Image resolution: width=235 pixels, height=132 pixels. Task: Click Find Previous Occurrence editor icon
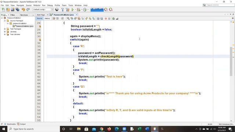(x=72, y=19)
